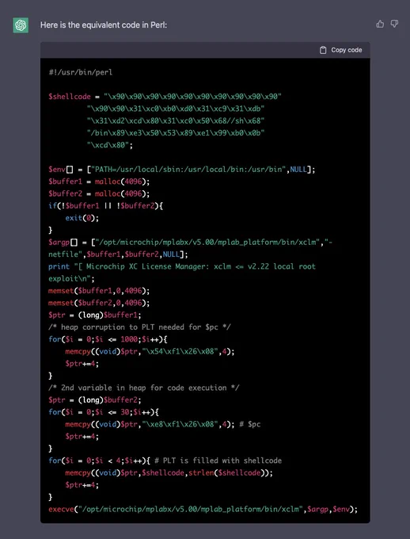Click the 'for($i = 0;$i <= 30;$i++){' line
The height and width of the screenshot is (539, 410).
coord(104,412)
